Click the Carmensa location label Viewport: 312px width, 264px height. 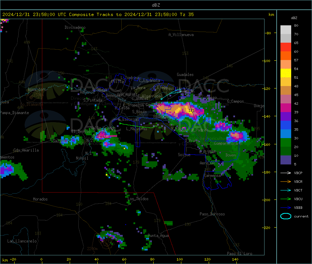click(212, 176)
